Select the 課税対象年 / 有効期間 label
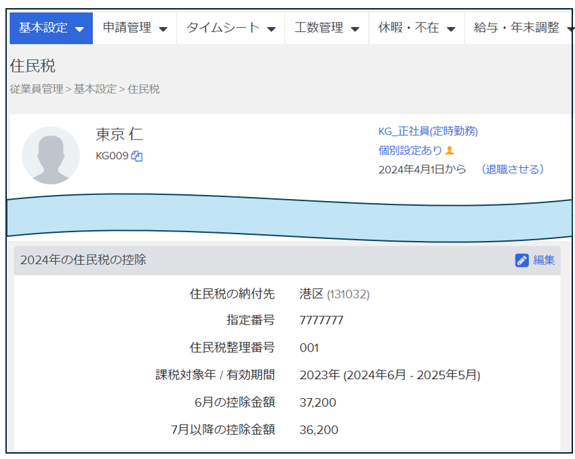Screen dimensions: 575x459 [215, 375]
